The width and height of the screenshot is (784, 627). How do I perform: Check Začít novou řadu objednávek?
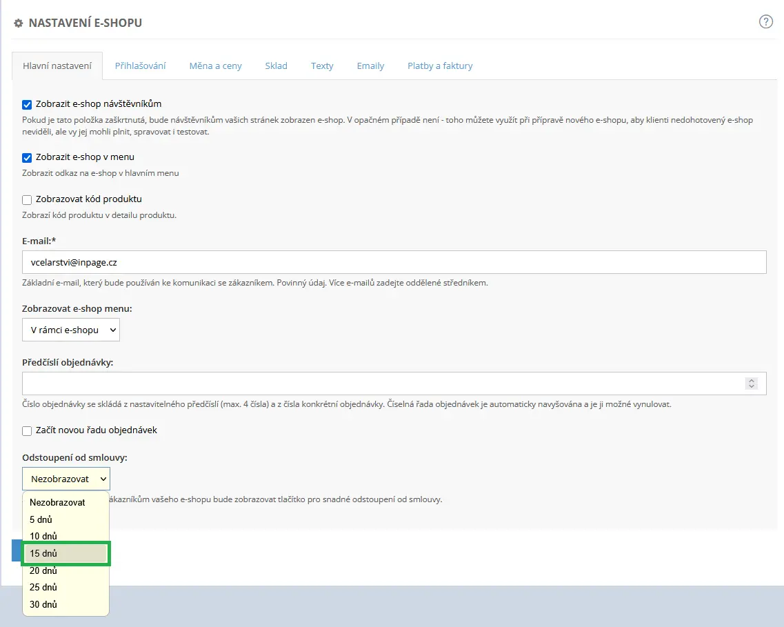click(27, 430)
